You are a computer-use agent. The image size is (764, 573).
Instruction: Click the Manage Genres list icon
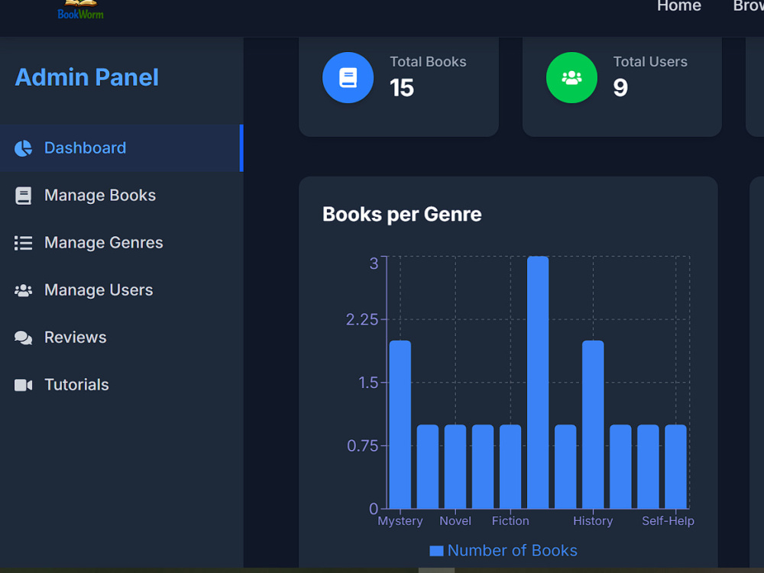coord(23,243)
